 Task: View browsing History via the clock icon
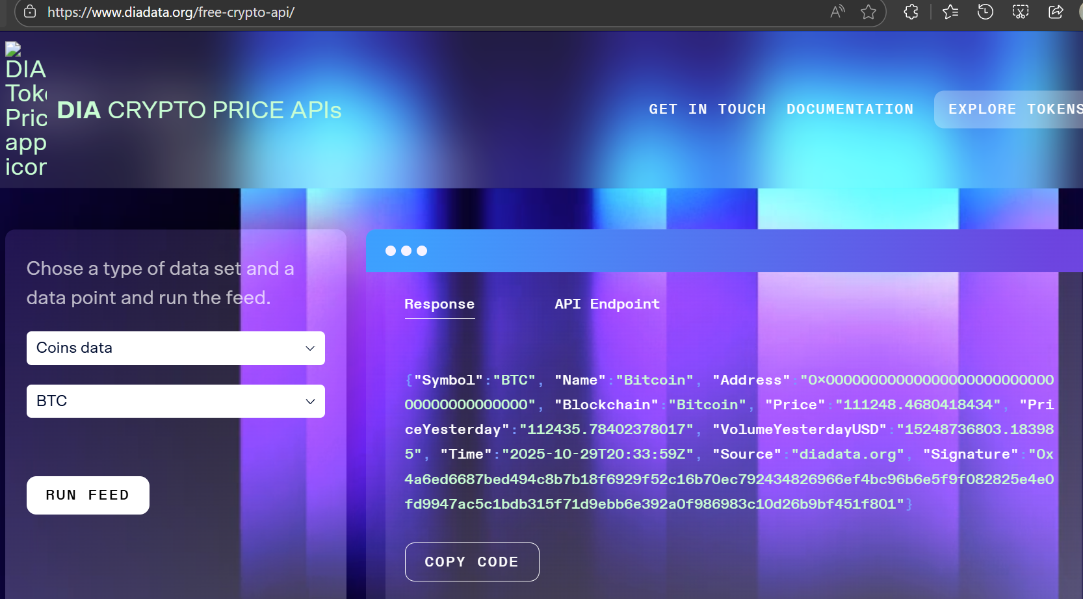pyautogui.click(x=985, y=12)
